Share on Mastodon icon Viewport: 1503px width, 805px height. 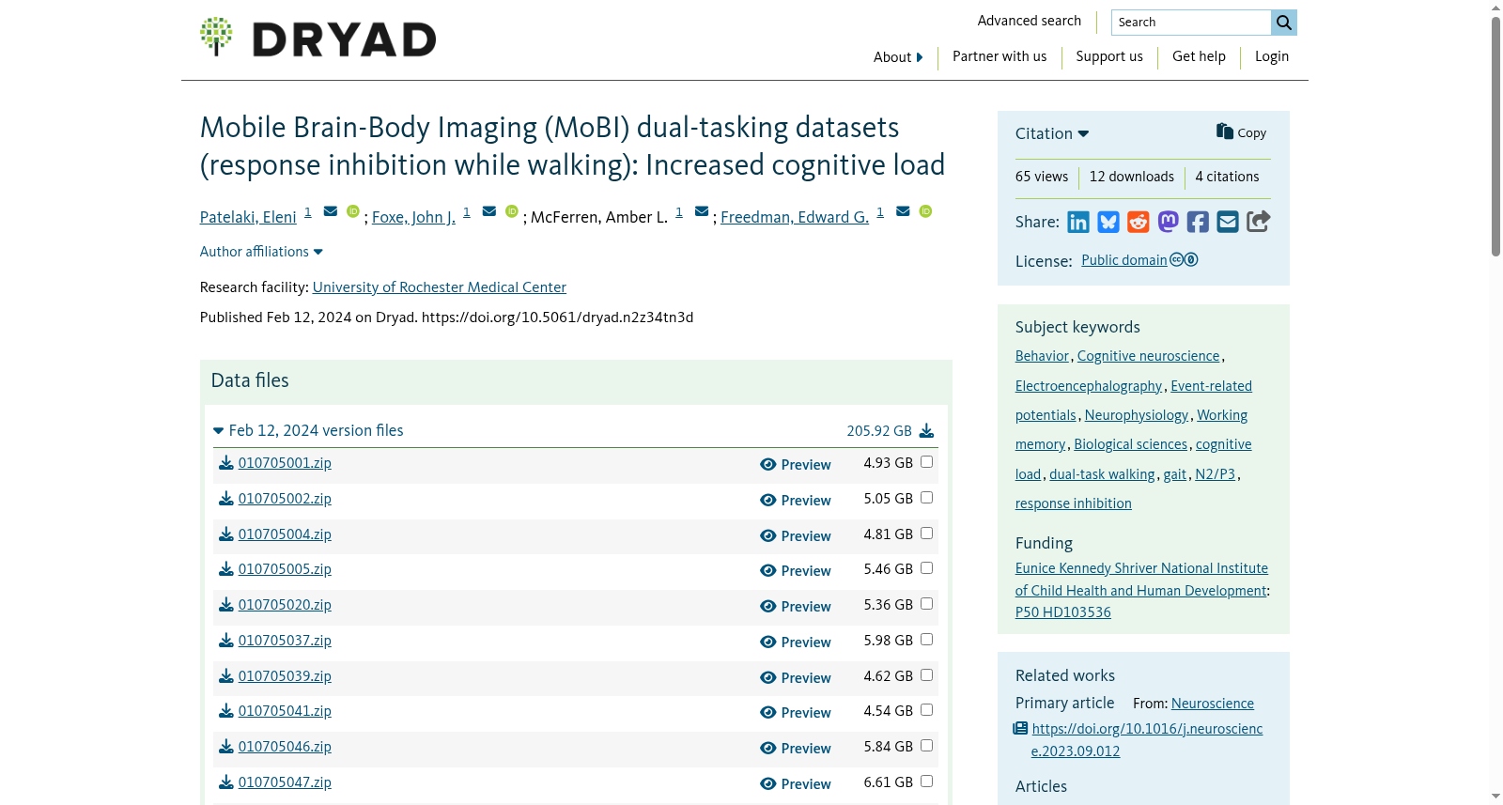[1168, 222]
